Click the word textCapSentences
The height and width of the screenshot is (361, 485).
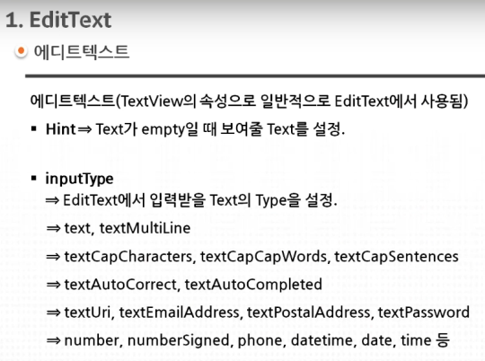pyautogui.click(x=397, y=257)
